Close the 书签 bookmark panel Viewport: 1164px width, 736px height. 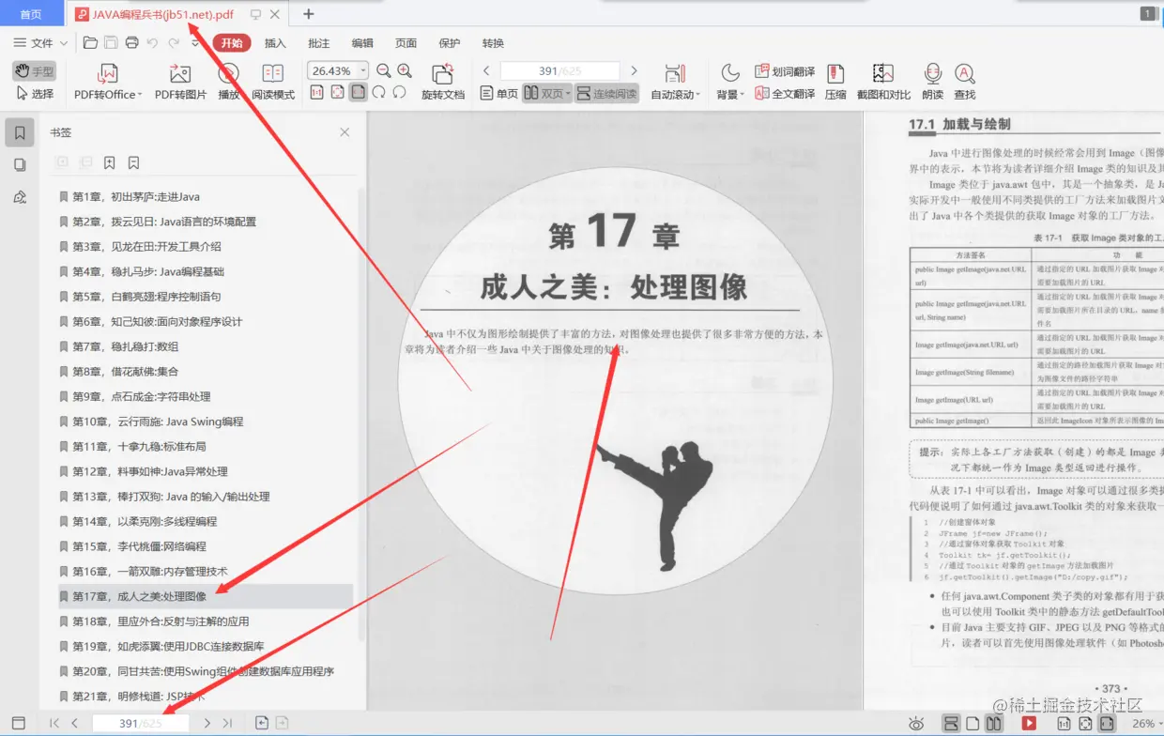pyautogui.click(x=345, y=132)
